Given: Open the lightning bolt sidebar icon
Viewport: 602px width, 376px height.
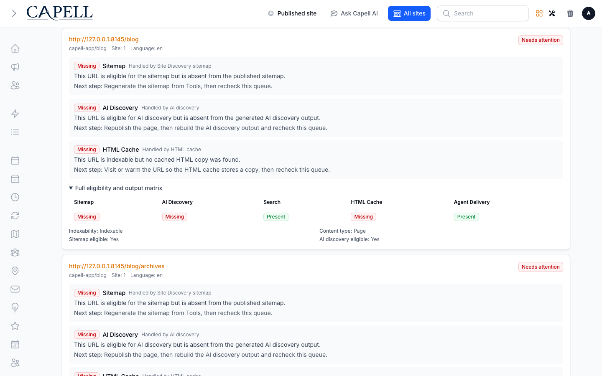Looking at the screenshot, I should click(15, 114).
